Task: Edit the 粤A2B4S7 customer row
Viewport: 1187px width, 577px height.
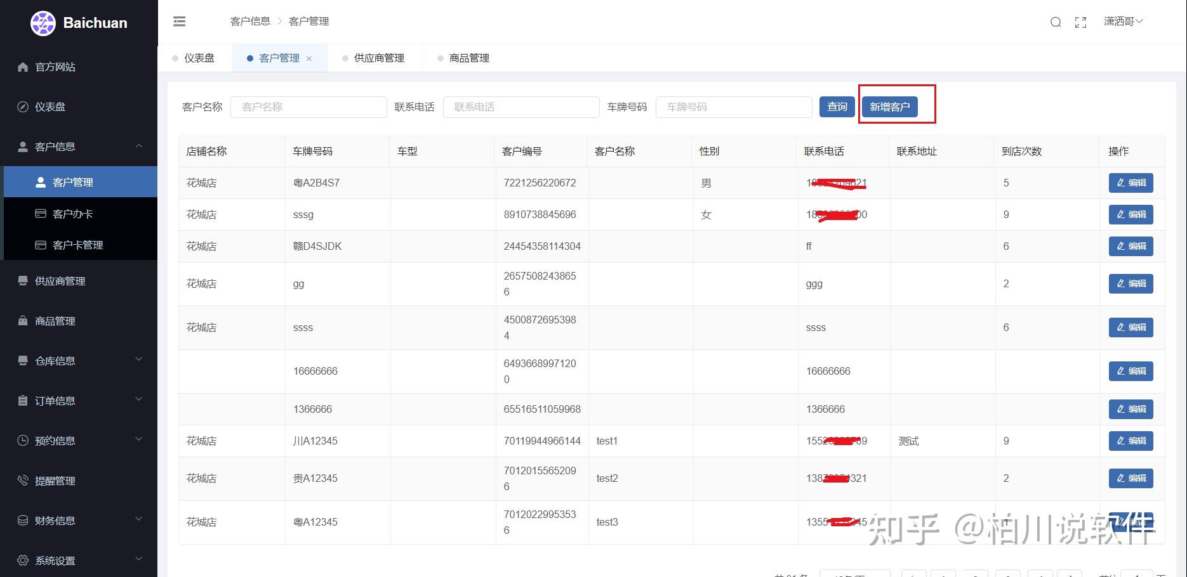Action: [x=1131, y=183]
